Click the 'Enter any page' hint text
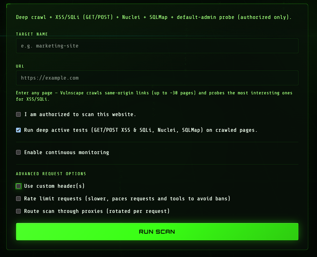The height and width of the screenshot is (257, 317). coord(154,96)
